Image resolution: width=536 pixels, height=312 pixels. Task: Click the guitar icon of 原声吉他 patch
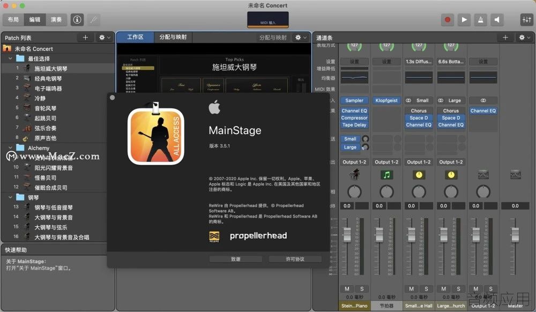26,138
